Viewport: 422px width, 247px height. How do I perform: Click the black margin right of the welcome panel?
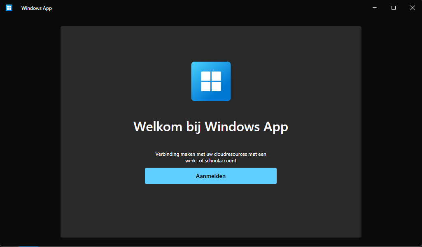[392, 132]
